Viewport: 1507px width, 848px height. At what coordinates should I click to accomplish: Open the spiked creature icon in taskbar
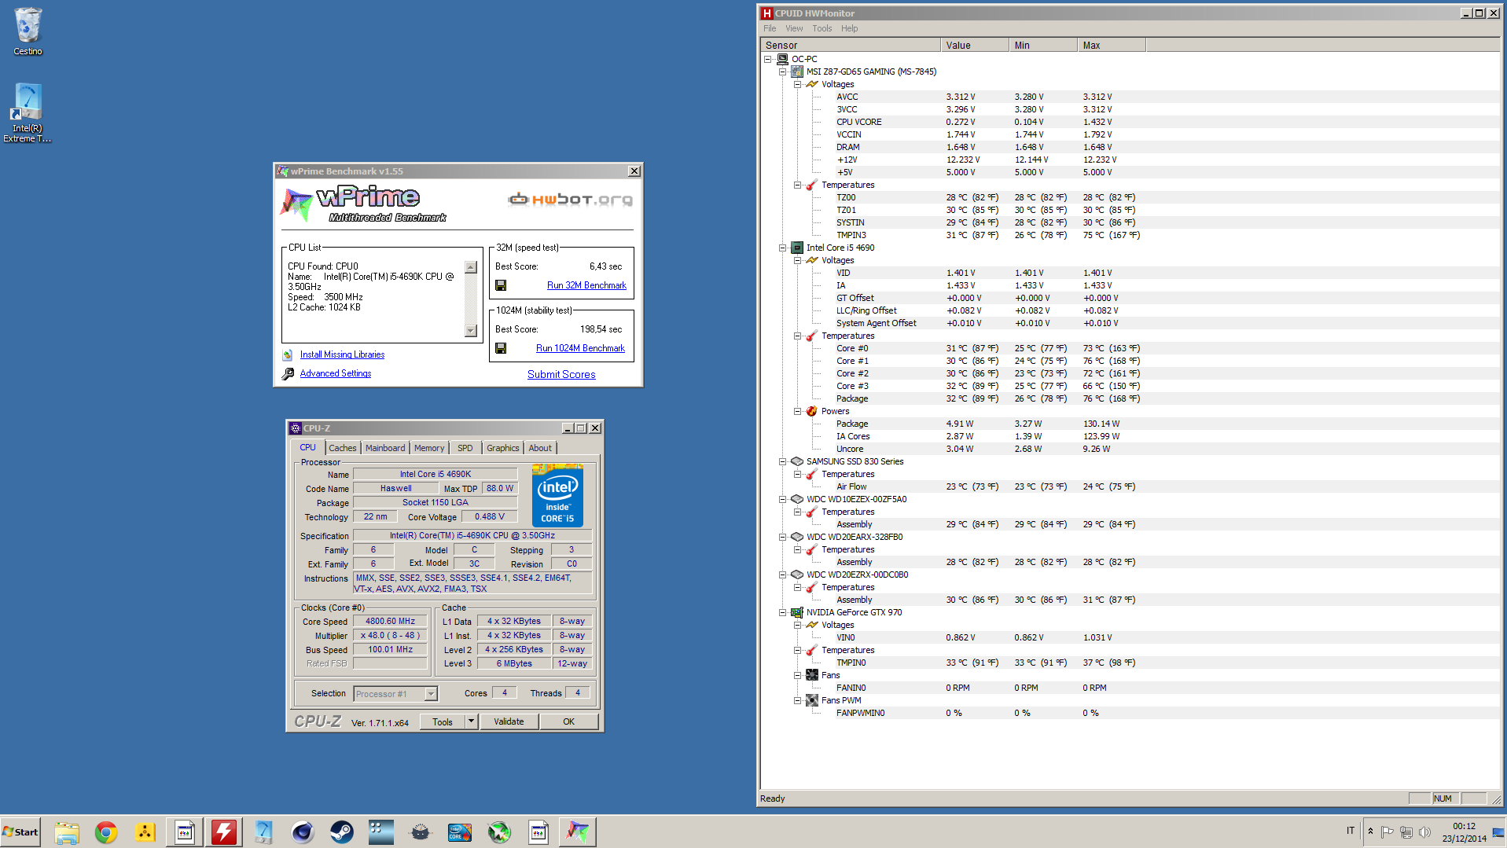click(x=421, y=832)
